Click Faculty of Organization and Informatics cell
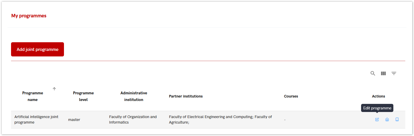 133,120
